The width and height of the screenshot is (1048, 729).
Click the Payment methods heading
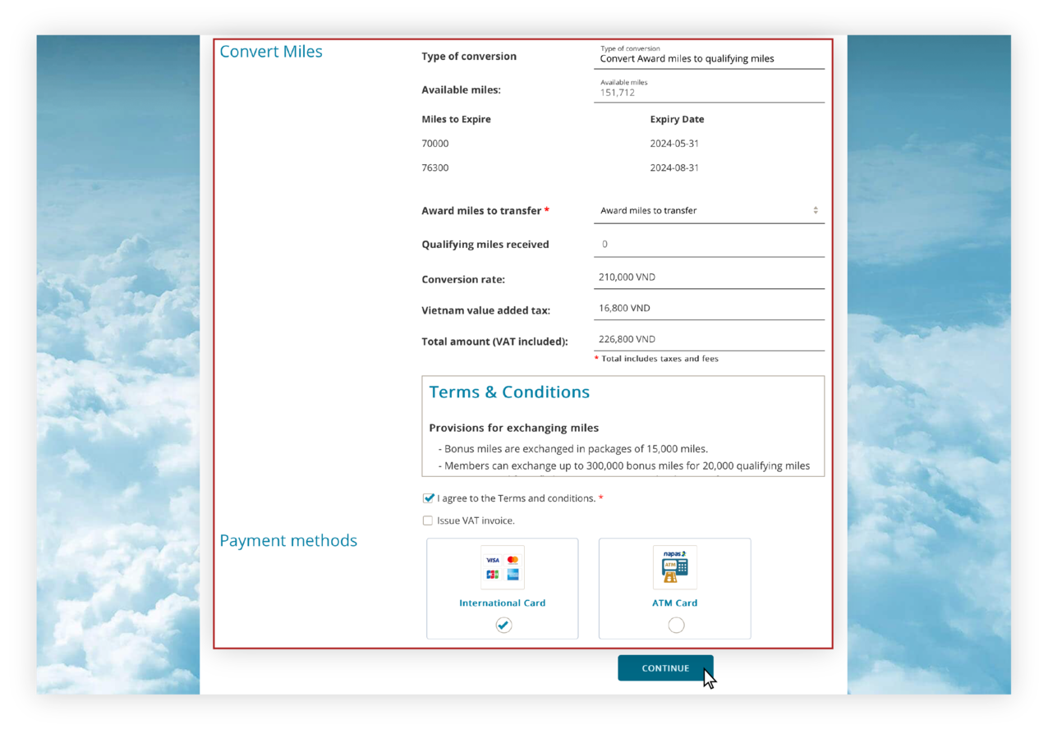point(288,540)
